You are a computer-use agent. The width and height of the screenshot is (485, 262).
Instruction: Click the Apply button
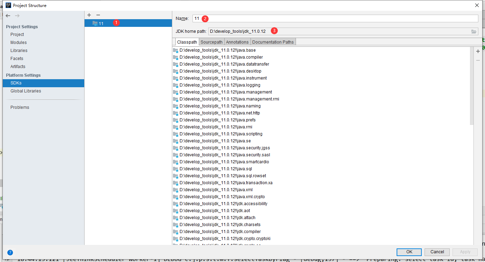465,252
